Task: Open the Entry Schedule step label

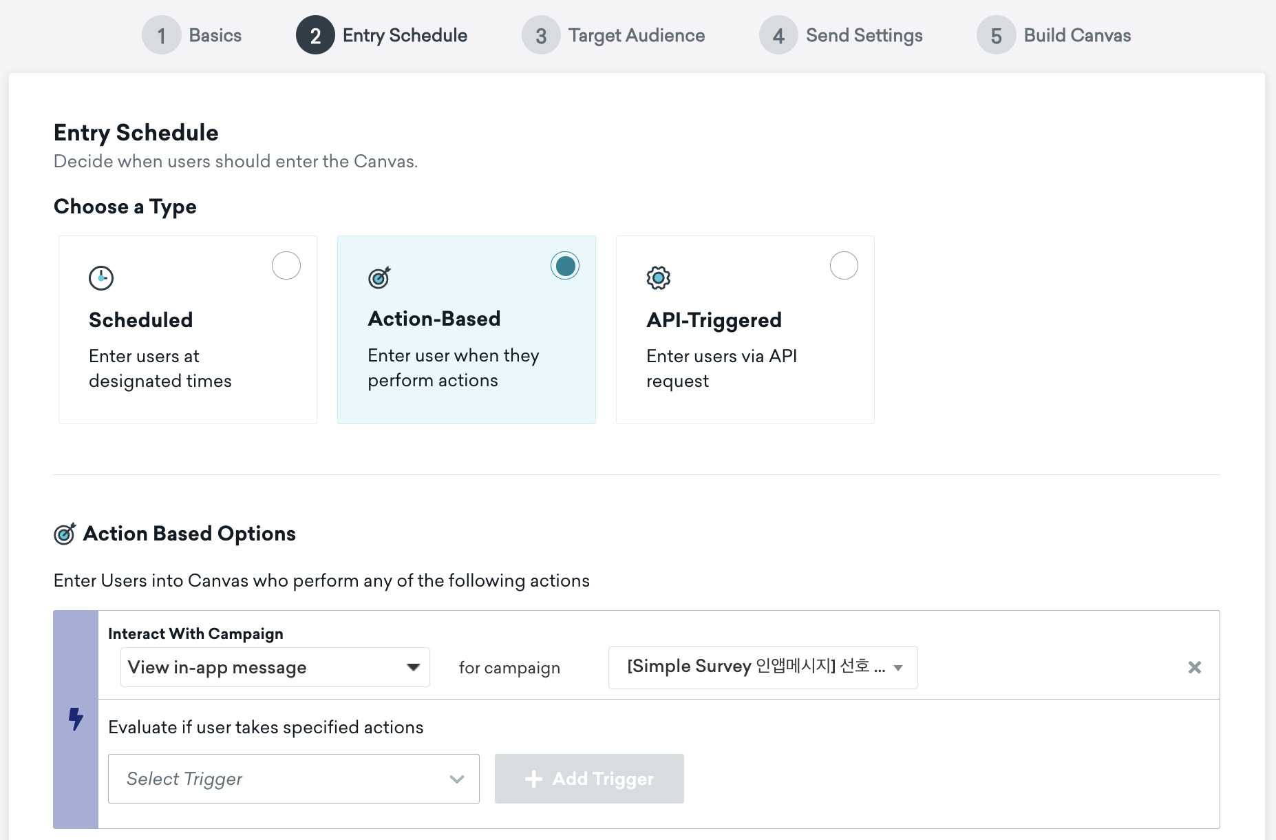Action: [405, 35]
